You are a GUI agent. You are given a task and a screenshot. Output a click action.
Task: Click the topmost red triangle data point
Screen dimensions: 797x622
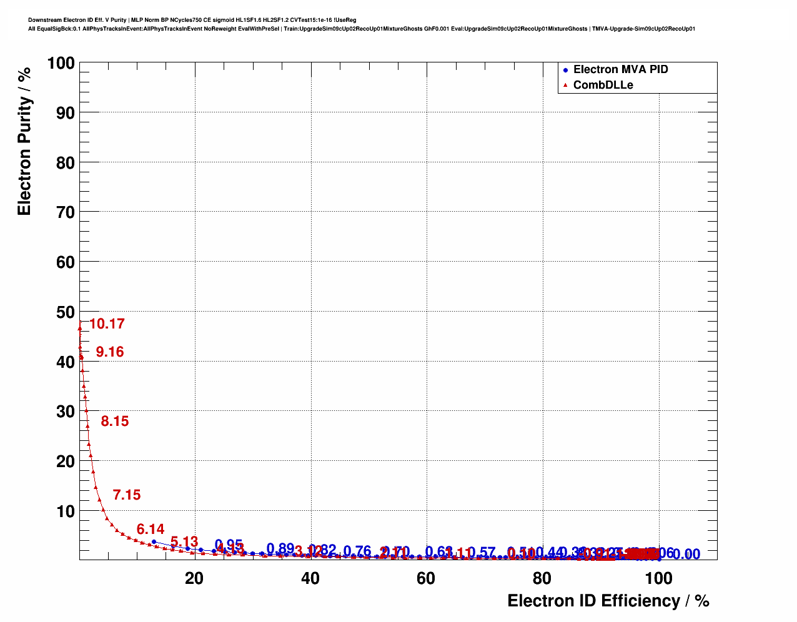pyautogui.click(x=79, y=328)
